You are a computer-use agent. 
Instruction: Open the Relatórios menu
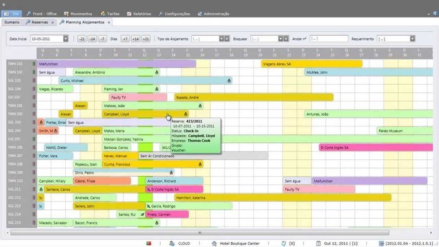click(x=139, y=14)
